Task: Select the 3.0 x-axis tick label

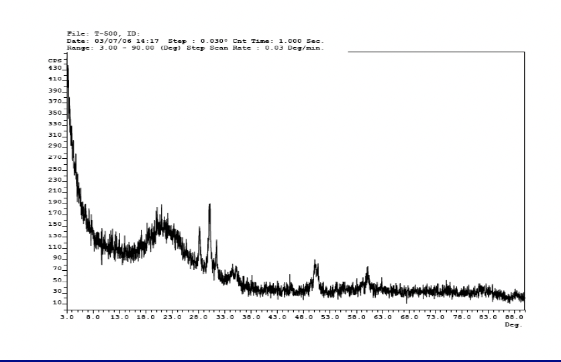Action: [67, 317]
